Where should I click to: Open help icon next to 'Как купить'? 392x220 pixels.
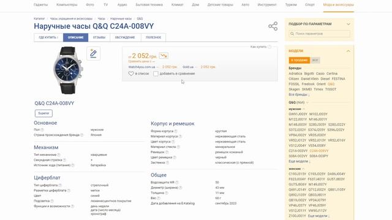coord(269,47)
